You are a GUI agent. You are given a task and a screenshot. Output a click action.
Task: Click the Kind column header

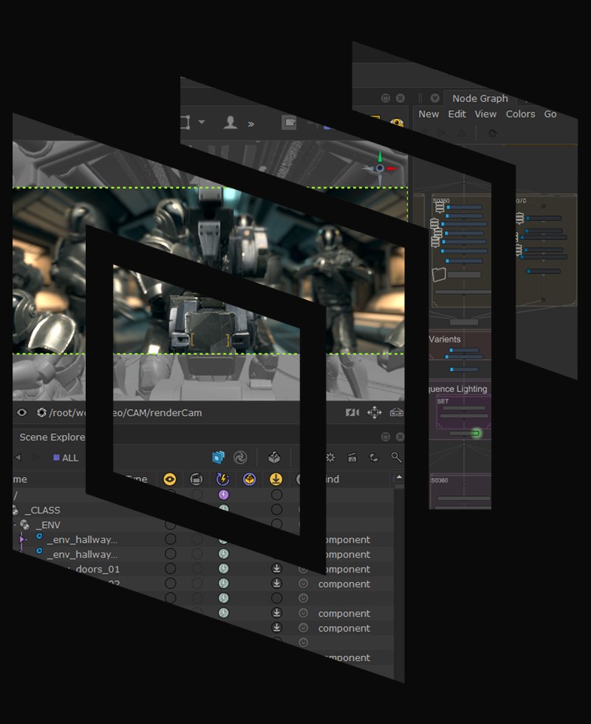(332, 479)
